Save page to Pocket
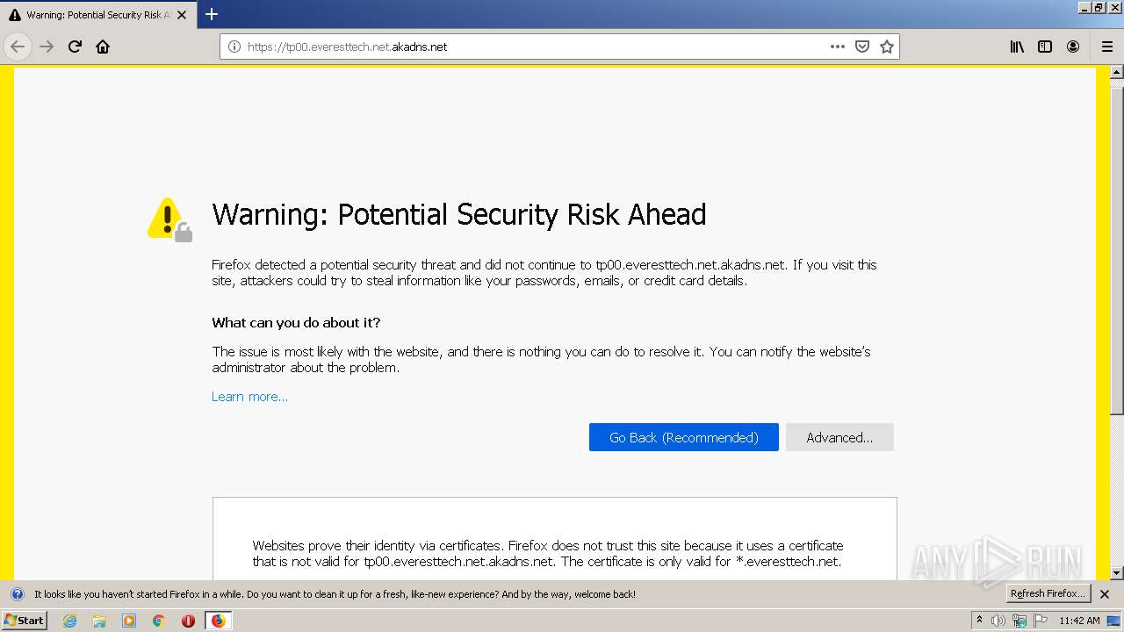Screen dimensions: 1124x632 point(862,47)
